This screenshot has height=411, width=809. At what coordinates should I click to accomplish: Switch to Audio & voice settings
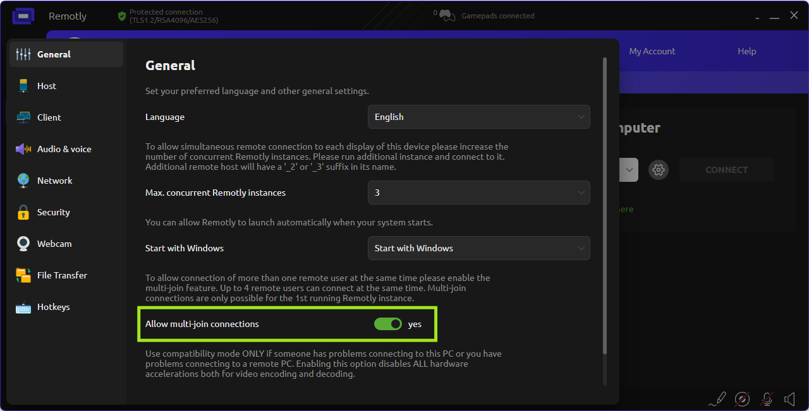pos(64,149)
